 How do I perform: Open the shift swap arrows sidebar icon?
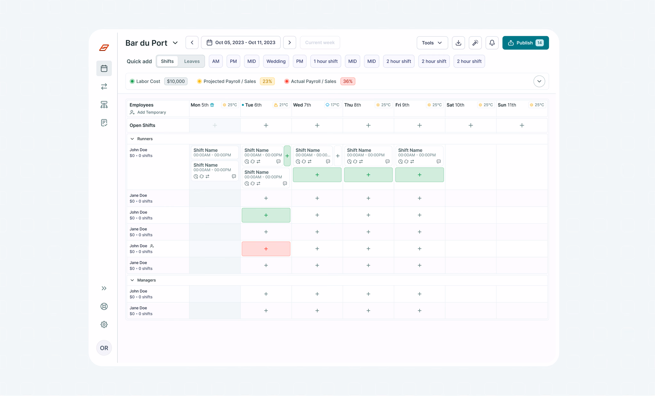point(104,86)
